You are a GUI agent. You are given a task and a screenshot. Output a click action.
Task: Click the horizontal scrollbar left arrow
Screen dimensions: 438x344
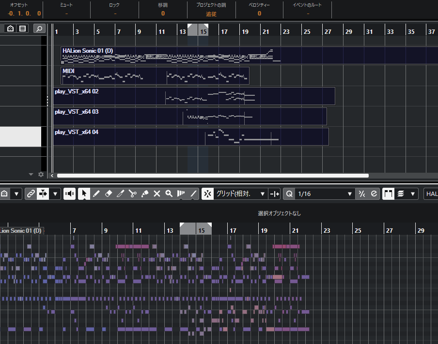point(52,176)
